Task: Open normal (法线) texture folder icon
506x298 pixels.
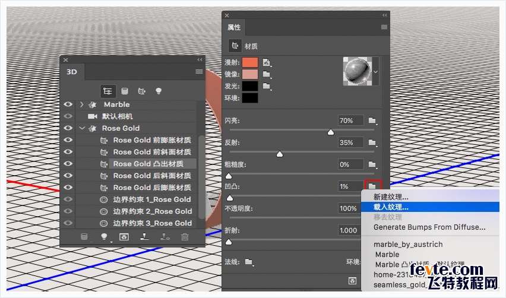Action: [248, 262]
